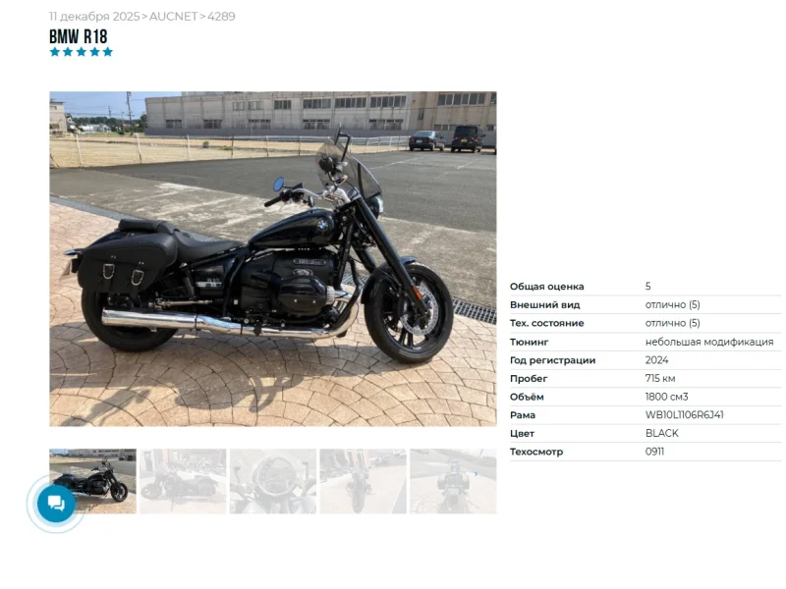This screenshot has height=589, width=786.
Task: Click the Техосмотр value 0911
Action: tap(654, 452)
